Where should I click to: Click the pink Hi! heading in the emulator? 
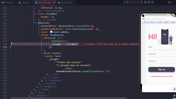153,37
